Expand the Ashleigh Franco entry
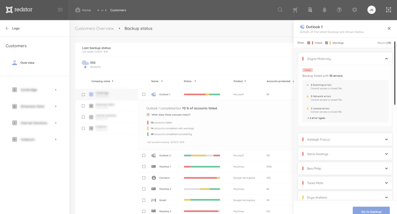Viewport: 397px width, 214px height. point(386,139)
